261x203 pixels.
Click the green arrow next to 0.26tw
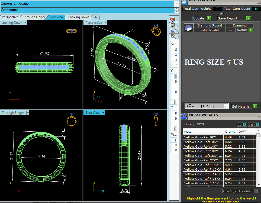251,30
